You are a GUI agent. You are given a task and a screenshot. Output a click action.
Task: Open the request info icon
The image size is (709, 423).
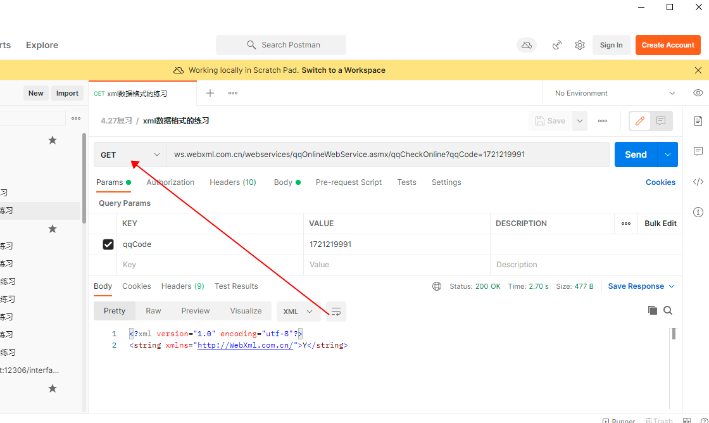coord(698,212)
